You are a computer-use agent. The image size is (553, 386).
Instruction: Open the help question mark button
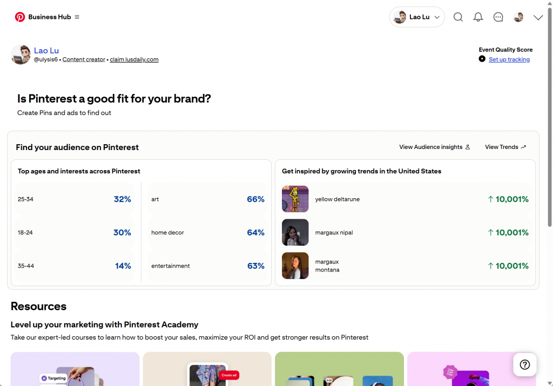[524, 364]
